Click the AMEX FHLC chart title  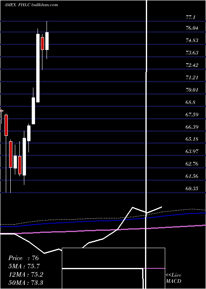pyautogui.click(x=31, y=5)
